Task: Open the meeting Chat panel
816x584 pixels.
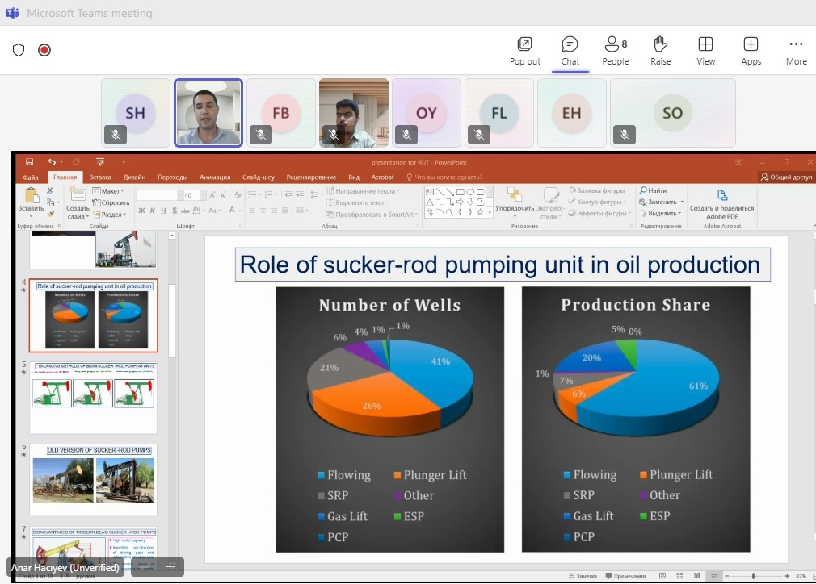Action: (x=570, y=50)
